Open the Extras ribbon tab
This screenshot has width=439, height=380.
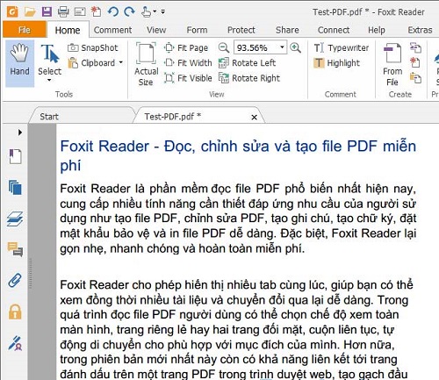click(x=420, y=30)
